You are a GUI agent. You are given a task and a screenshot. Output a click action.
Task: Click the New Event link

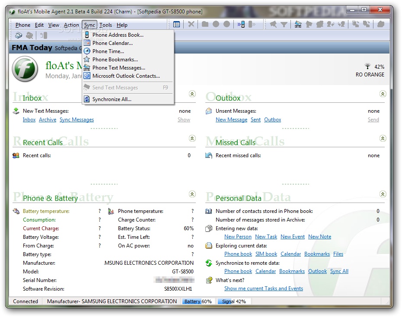point(293,237)
